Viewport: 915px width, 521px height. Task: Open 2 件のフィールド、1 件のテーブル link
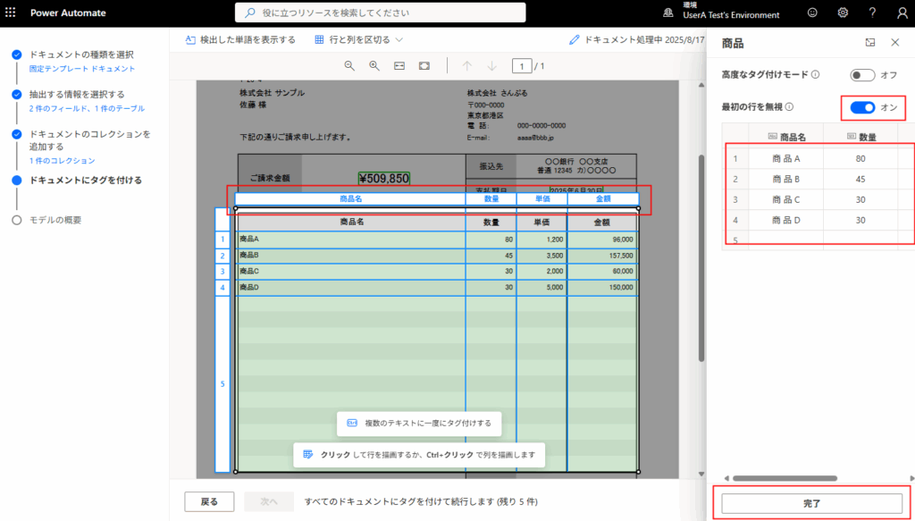87,108
